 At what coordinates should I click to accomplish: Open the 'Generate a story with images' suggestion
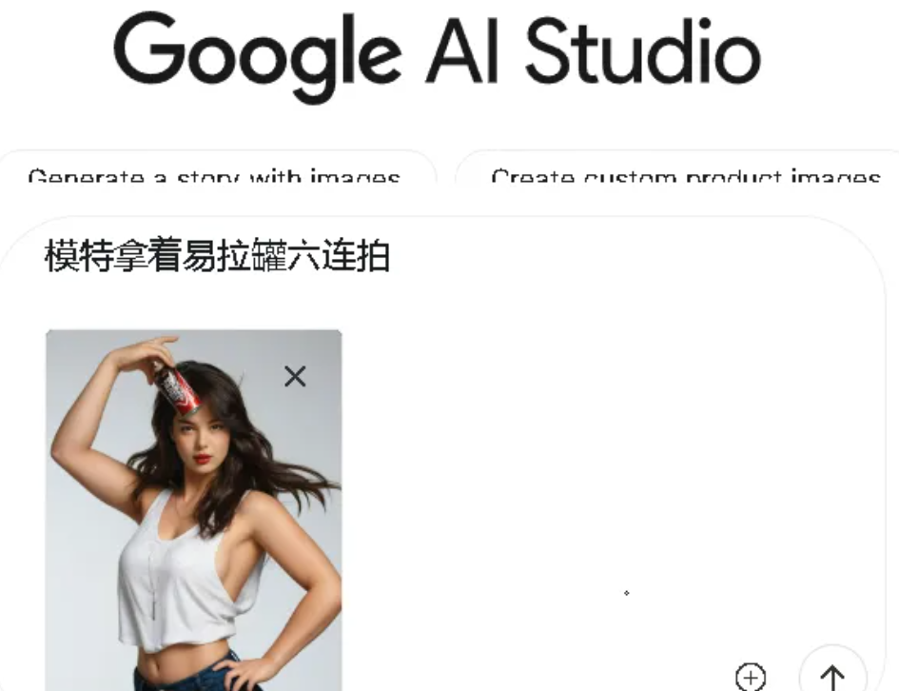213,174
